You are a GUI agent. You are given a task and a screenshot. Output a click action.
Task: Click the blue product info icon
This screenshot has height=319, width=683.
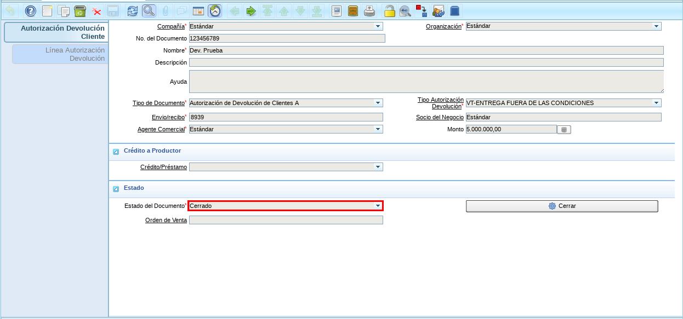tap(454, 11)
